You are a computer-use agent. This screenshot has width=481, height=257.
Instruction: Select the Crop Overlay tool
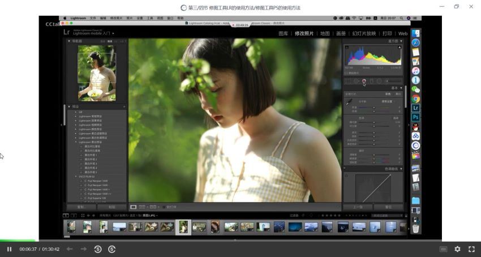pos(348,81)
